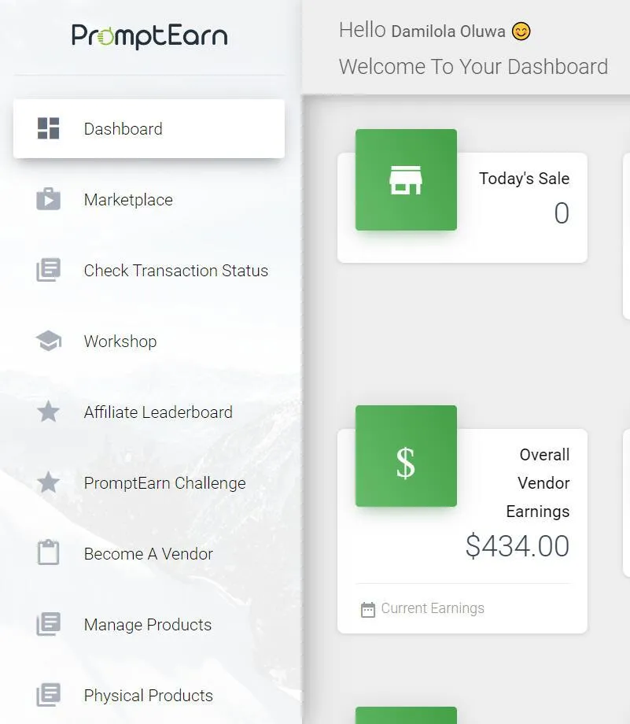The width and height of the screenshot is (630, 724).
Task: Click the $434.00 earnings amount
Action: coord(518,546)
